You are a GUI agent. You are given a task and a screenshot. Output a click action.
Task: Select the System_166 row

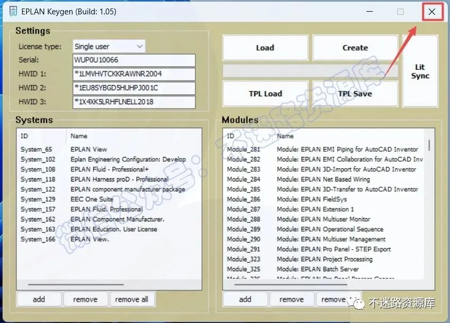tap(109, 239)
